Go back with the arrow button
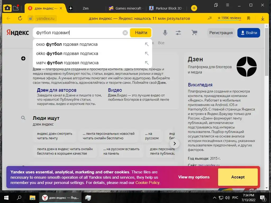This screenshot has width=271, height=203. [8, 18]
